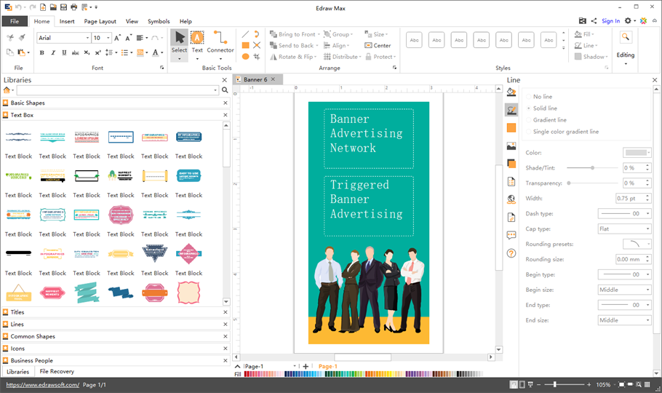Click the Bold formatting icon

click(42, 53)
